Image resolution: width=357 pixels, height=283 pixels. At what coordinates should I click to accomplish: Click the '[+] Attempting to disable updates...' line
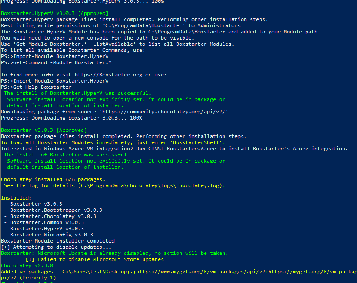(x=51, y=247)
